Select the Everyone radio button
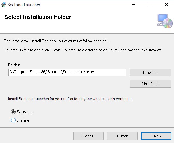 13,112
